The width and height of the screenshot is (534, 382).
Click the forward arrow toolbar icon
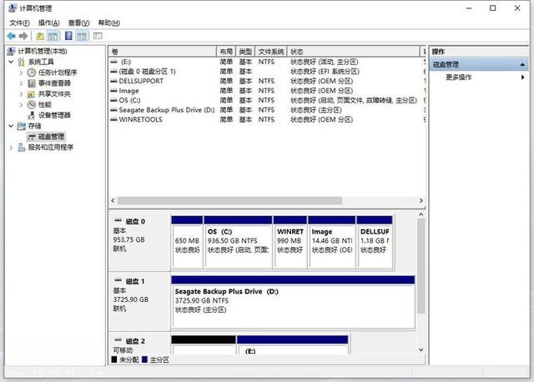[x=23, y=36]
